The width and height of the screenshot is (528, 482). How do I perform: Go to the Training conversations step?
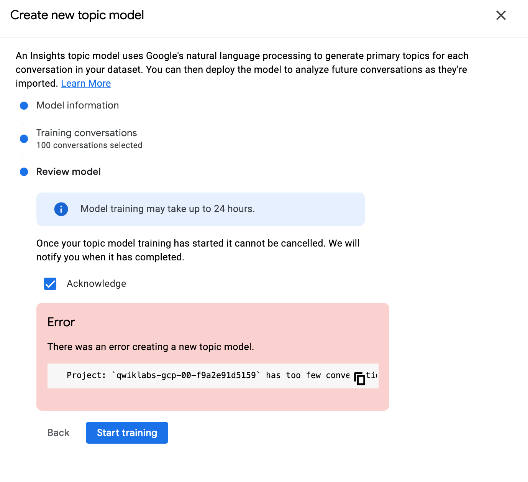pos(87,133)
